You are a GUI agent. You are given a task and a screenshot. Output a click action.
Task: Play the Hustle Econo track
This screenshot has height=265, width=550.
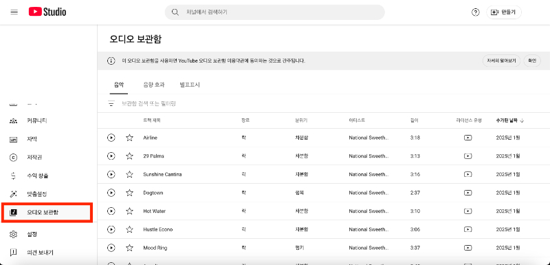111,229
